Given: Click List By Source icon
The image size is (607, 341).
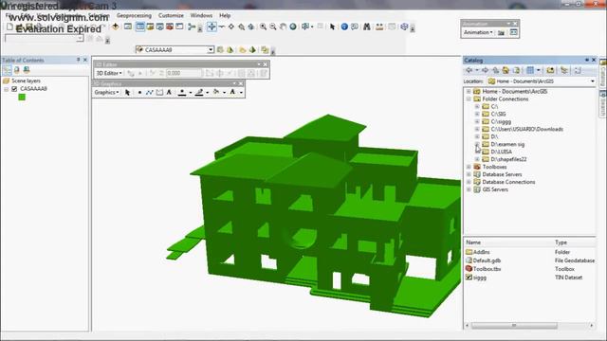Looking at the screenshot, I should (x=17, y=70).
